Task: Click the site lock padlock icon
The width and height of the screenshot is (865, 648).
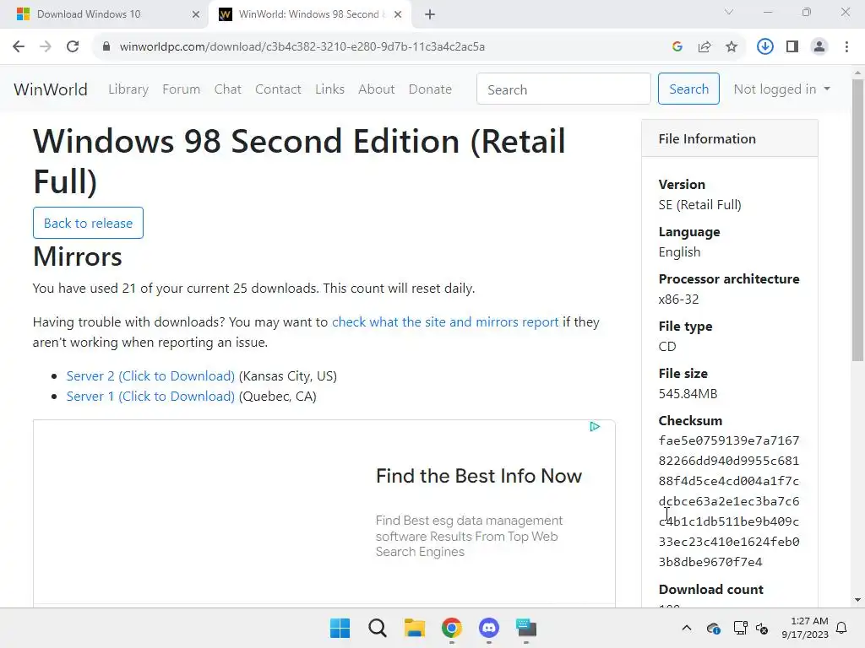Action: (x=106, y=46)
